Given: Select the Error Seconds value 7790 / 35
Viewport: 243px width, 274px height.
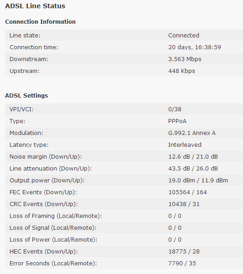Looking at the screenshot, I should (x=182, y=264).
